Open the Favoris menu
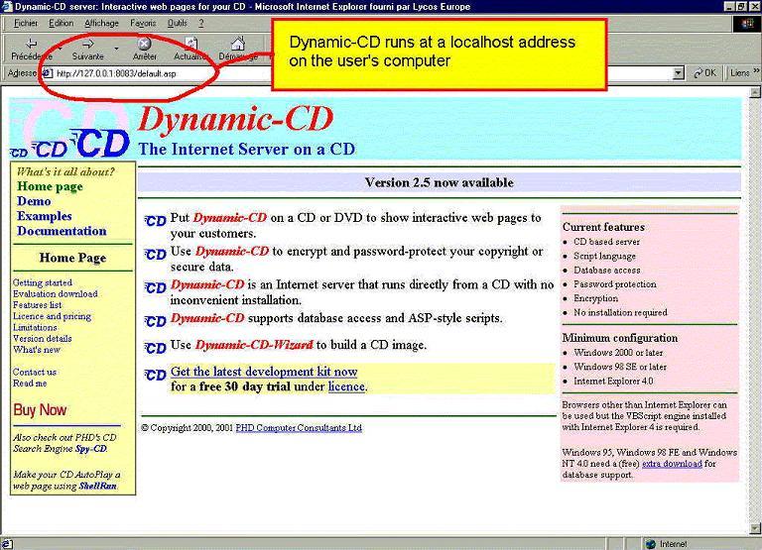This screenshot has width=762, height=550. (143, 23)
